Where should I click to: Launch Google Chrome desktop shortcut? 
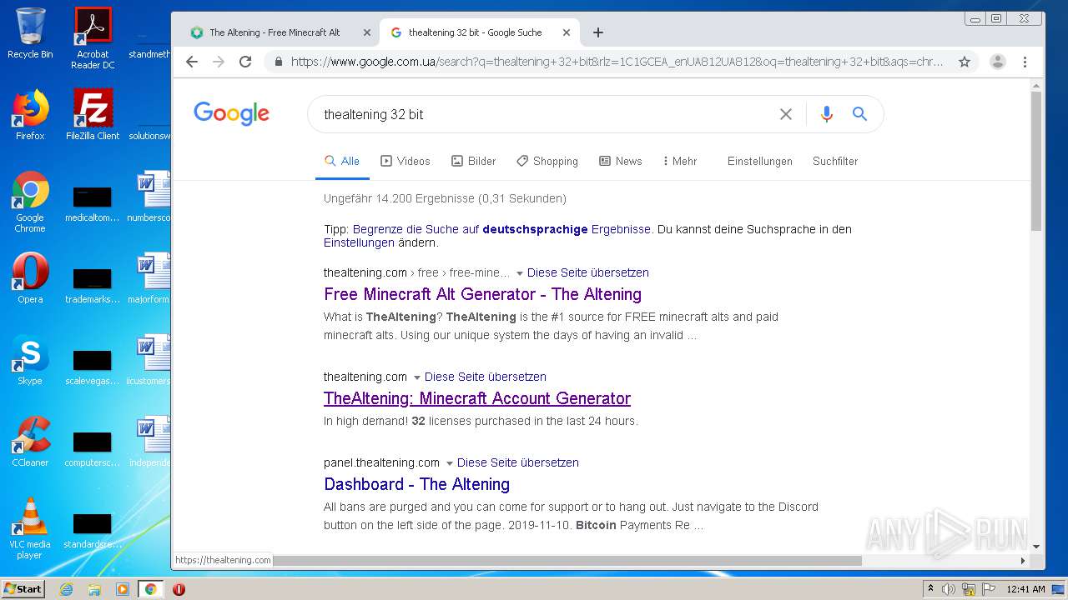coord(30,202)
